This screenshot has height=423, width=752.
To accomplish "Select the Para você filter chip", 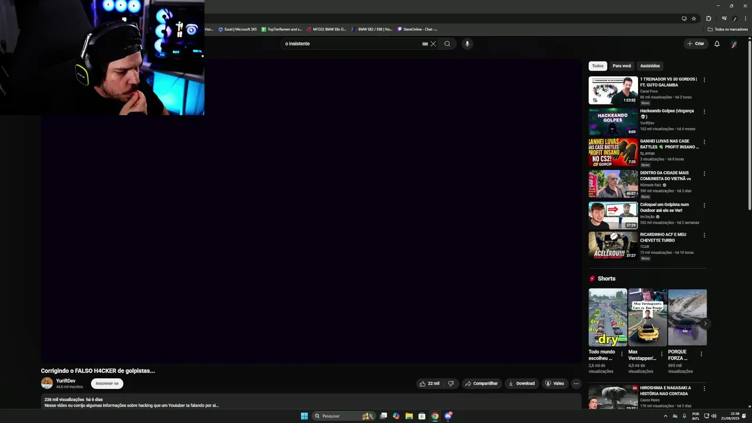I will coord(622,66).
